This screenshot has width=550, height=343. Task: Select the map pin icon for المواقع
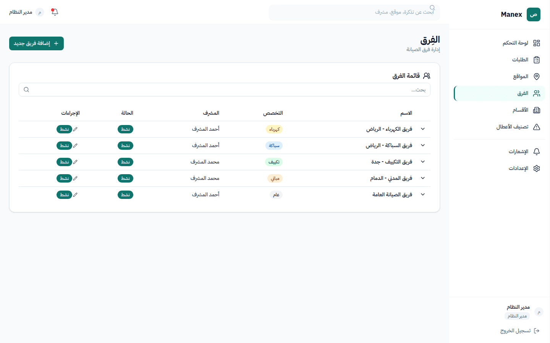pos(537,77)
